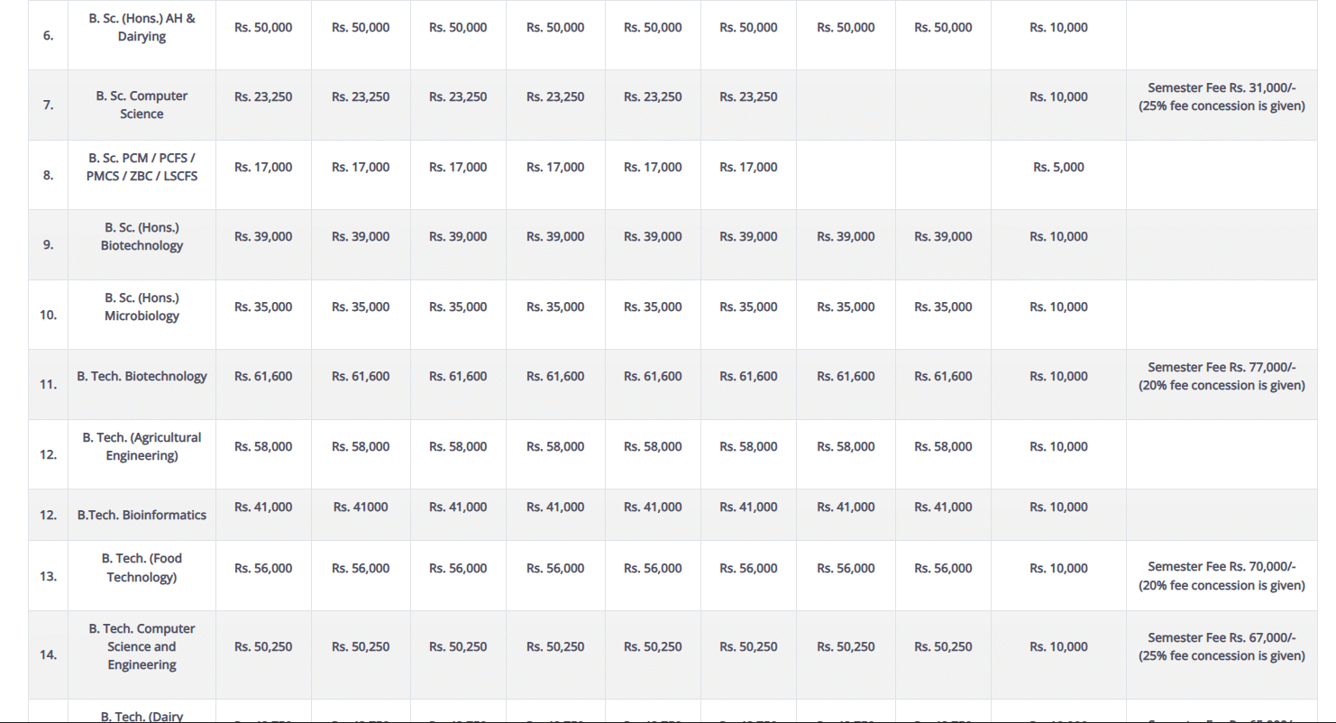This screenshot has width=1336, height=723.
Task: Select the B. Sc. Computer Science course cell
Action: pyautogui.click(x=142, y=105)
